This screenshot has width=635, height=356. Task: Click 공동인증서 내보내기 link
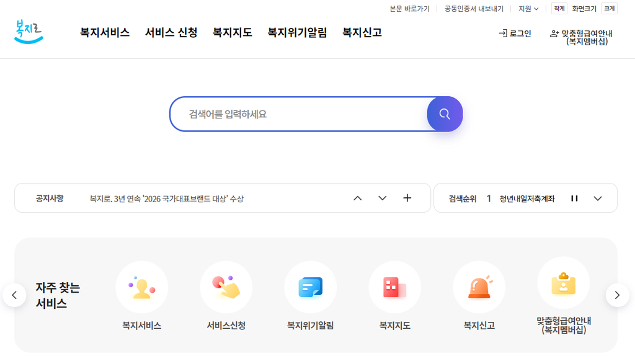pyautogui.click(x=474, y=9)
